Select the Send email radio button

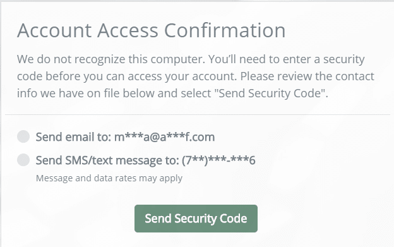23,136
